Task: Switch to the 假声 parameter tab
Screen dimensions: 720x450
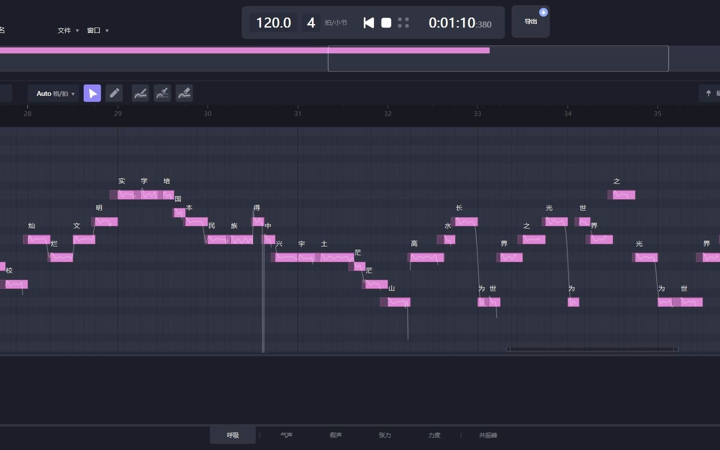Action: 336,435
